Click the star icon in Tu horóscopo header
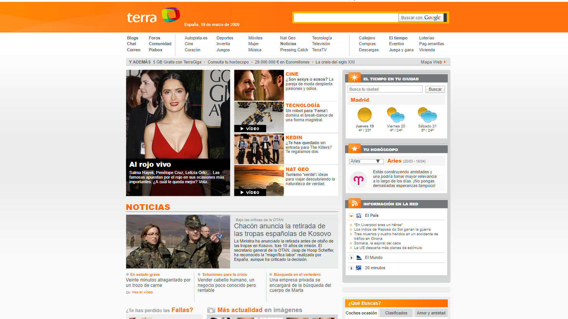 354,149
